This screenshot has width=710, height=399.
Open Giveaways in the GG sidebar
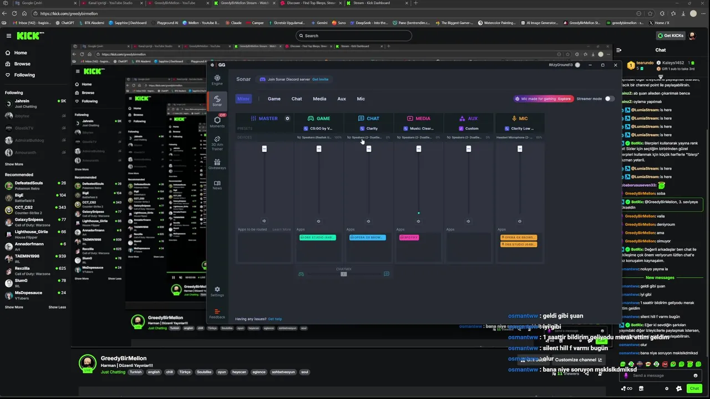click(217, 165)
